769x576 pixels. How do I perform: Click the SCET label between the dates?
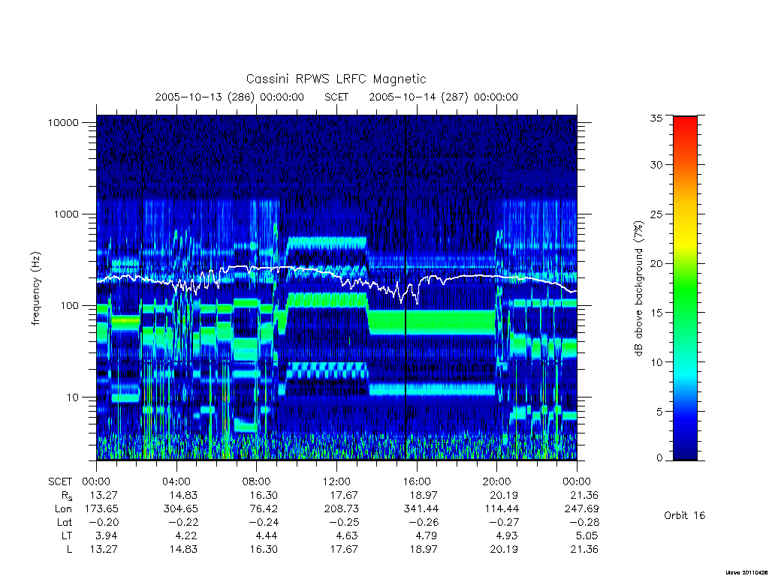click(336, 97)
